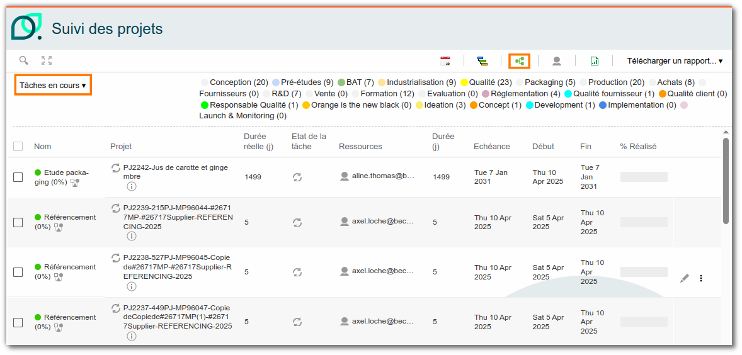The width and height of the screenshot is (742, 355).
Task: Sort by Ressources column header
Action: click(360, 147)
